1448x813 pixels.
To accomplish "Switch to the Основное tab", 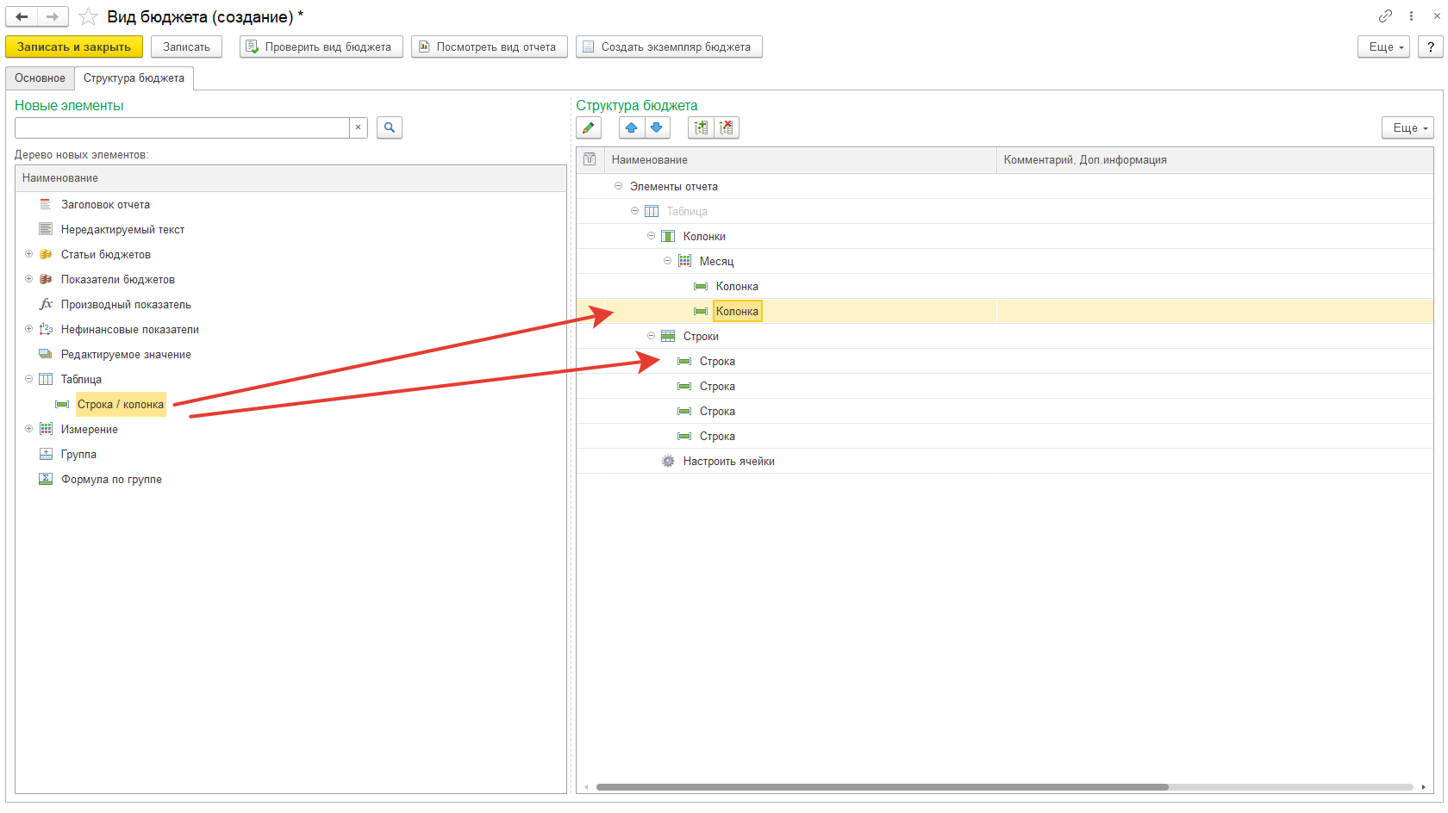I will [40, 78].
